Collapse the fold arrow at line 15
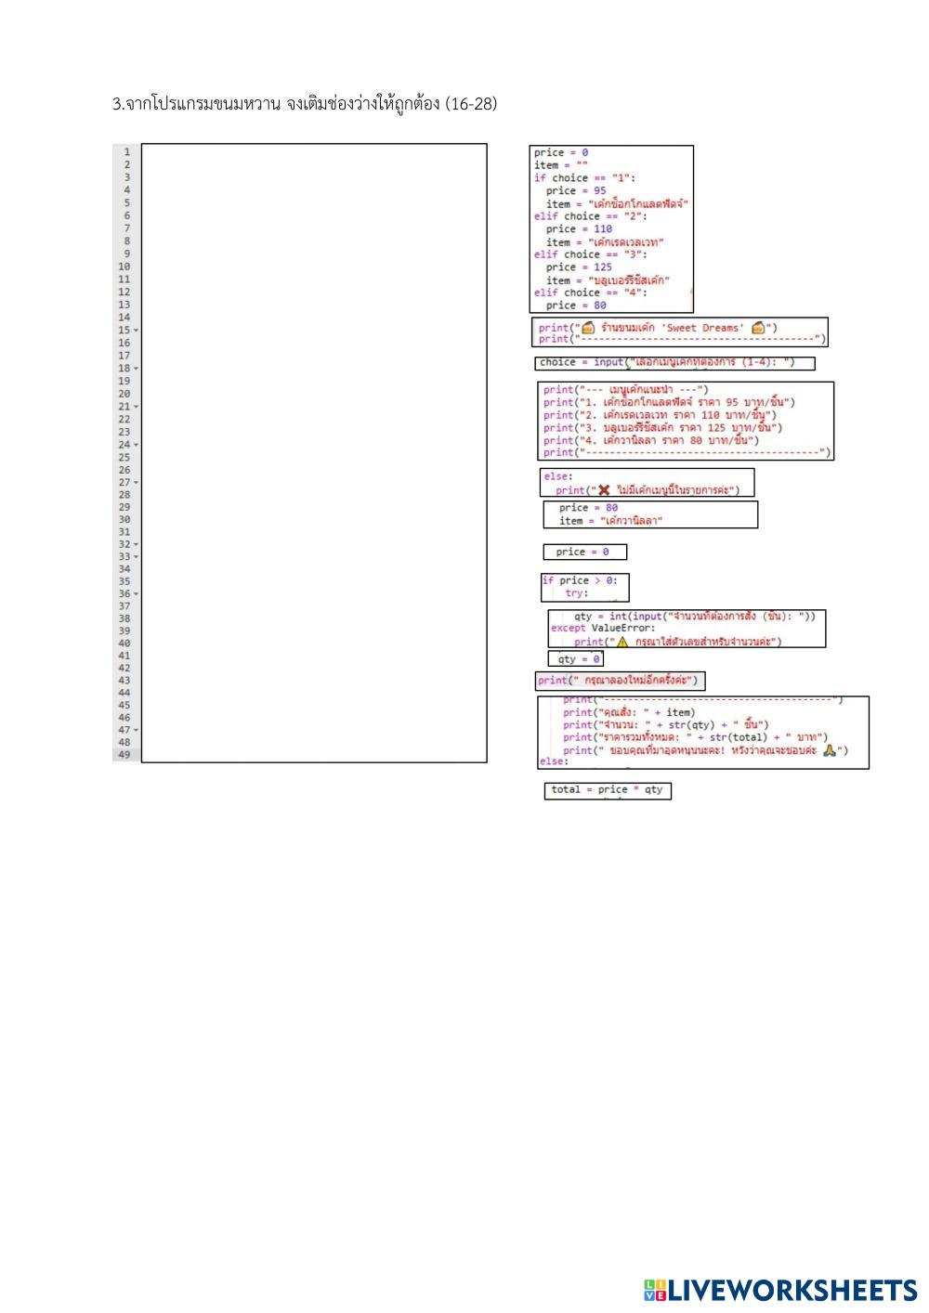This screenshot has width=929, height=1313. (137, 331)
